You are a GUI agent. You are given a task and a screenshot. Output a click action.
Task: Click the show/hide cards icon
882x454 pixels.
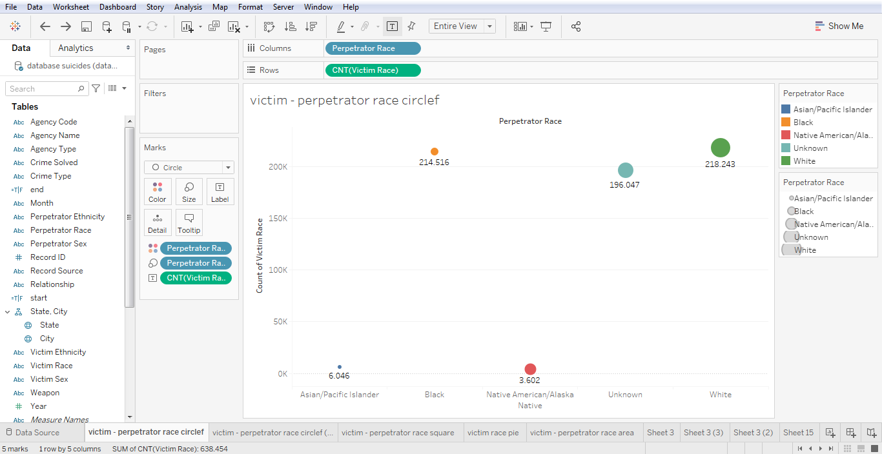coord(520,26)
